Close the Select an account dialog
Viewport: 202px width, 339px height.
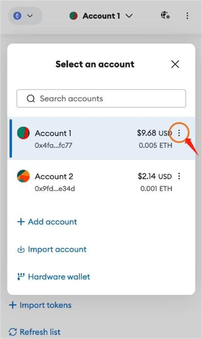pos(175,64)
